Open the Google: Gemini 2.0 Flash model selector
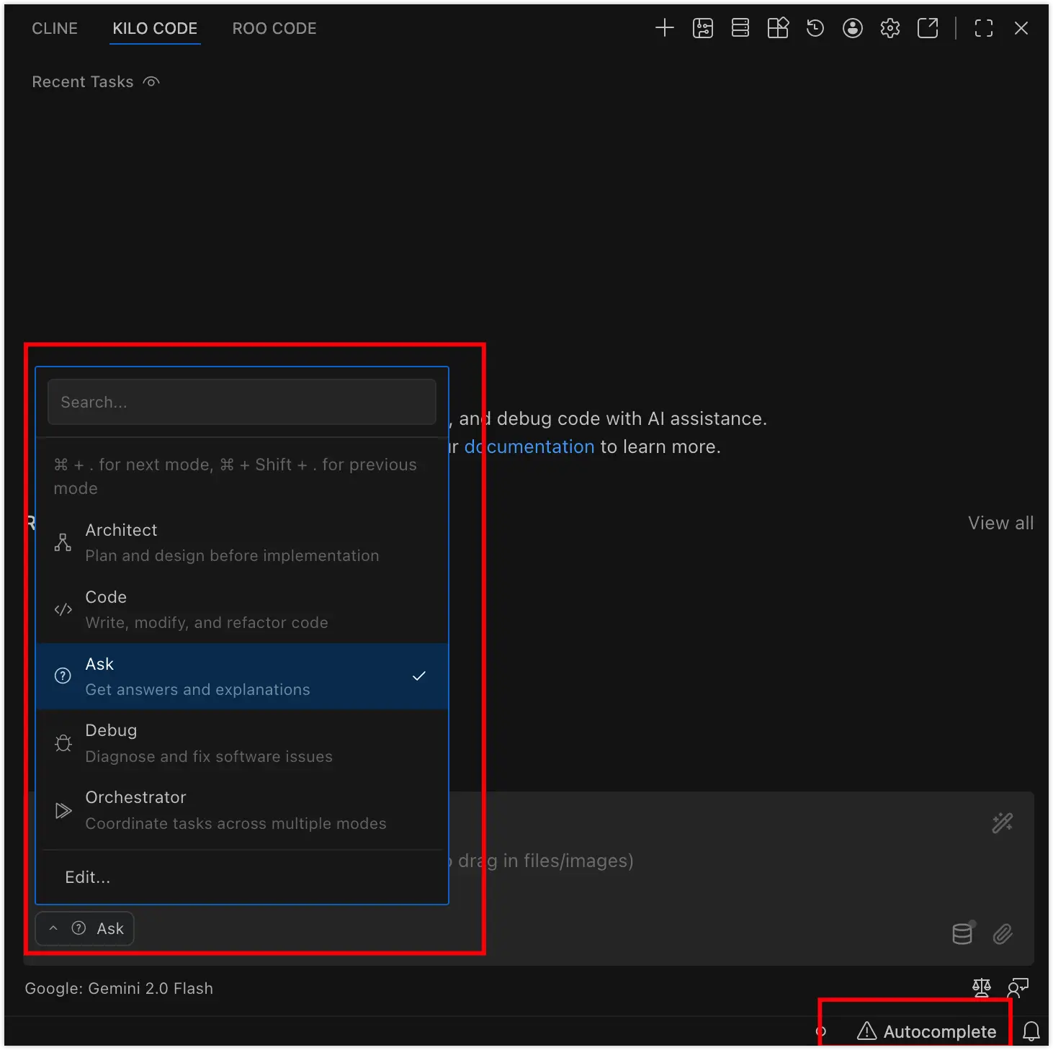1053x1050 pixels. (x=119, y=988)
